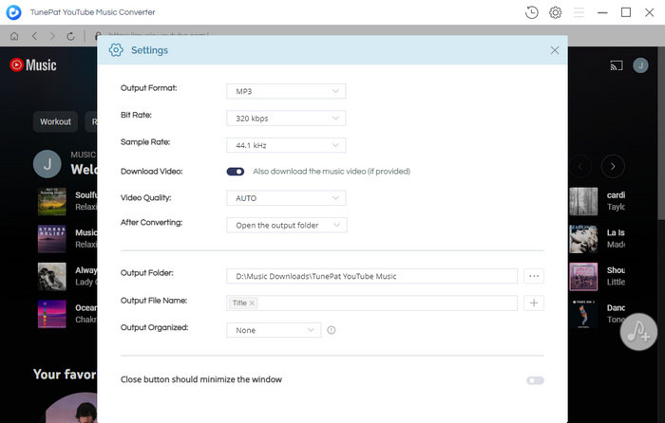The image size is (665, 423).
Task: Show previous items with left carousel arrow
Action: coord(579,166)
